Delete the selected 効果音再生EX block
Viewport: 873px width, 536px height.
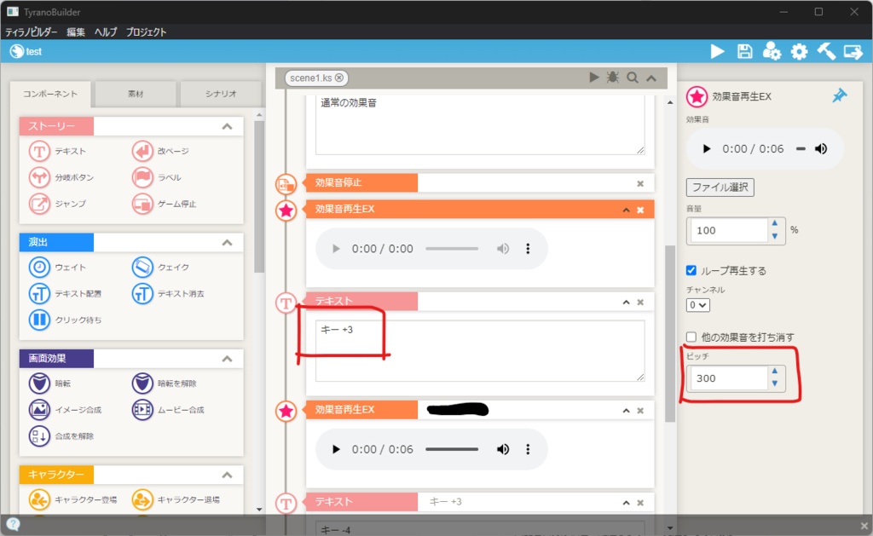click(640, 210)
